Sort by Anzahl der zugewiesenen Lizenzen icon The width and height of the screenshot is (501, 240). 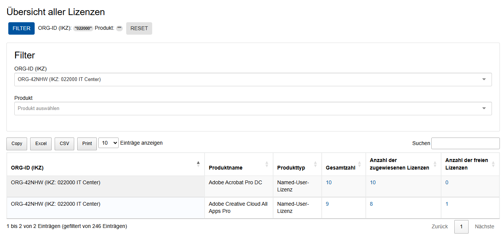click(x=435, y=164)
